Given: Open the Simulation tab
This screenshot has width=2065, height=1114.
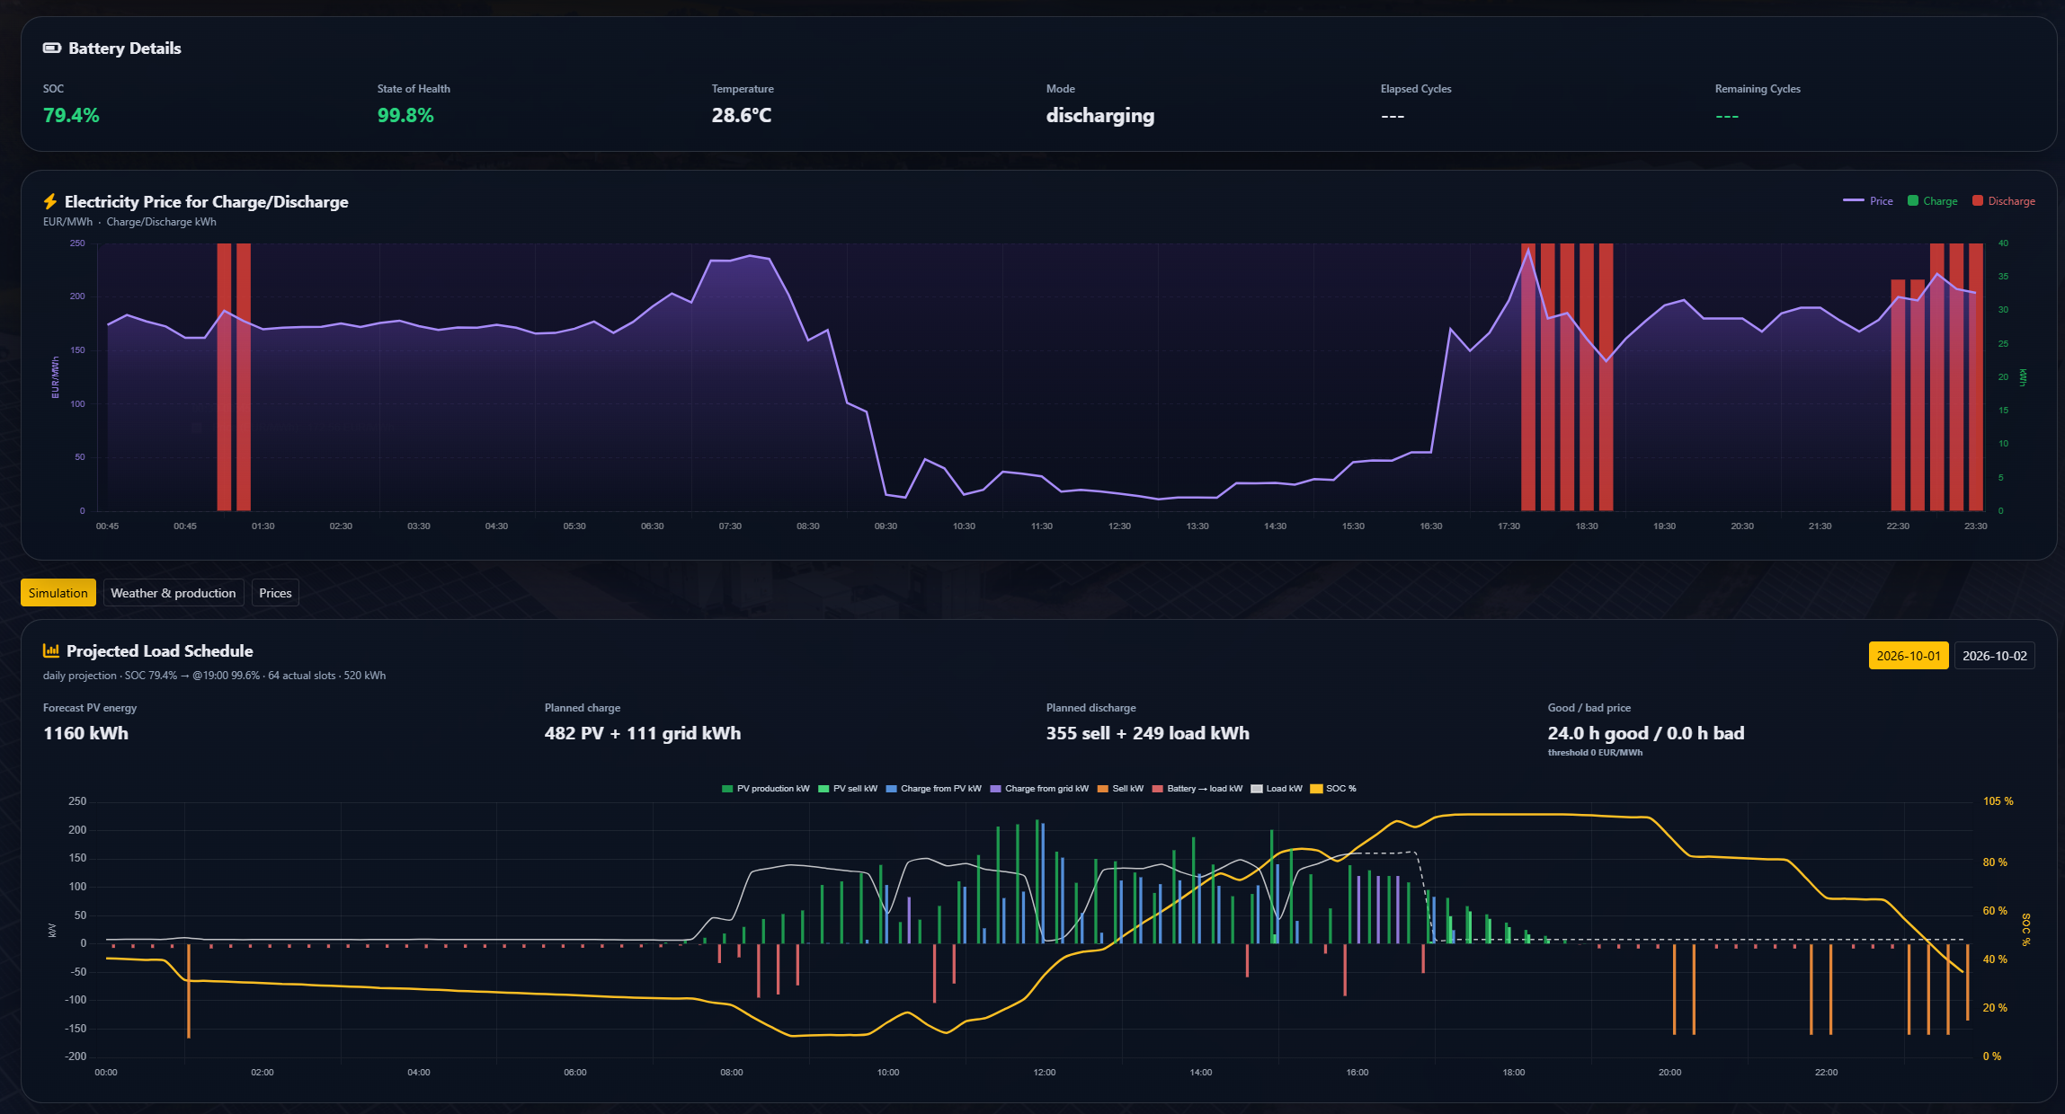Looking at the screenshot, I should coord(58,593).
